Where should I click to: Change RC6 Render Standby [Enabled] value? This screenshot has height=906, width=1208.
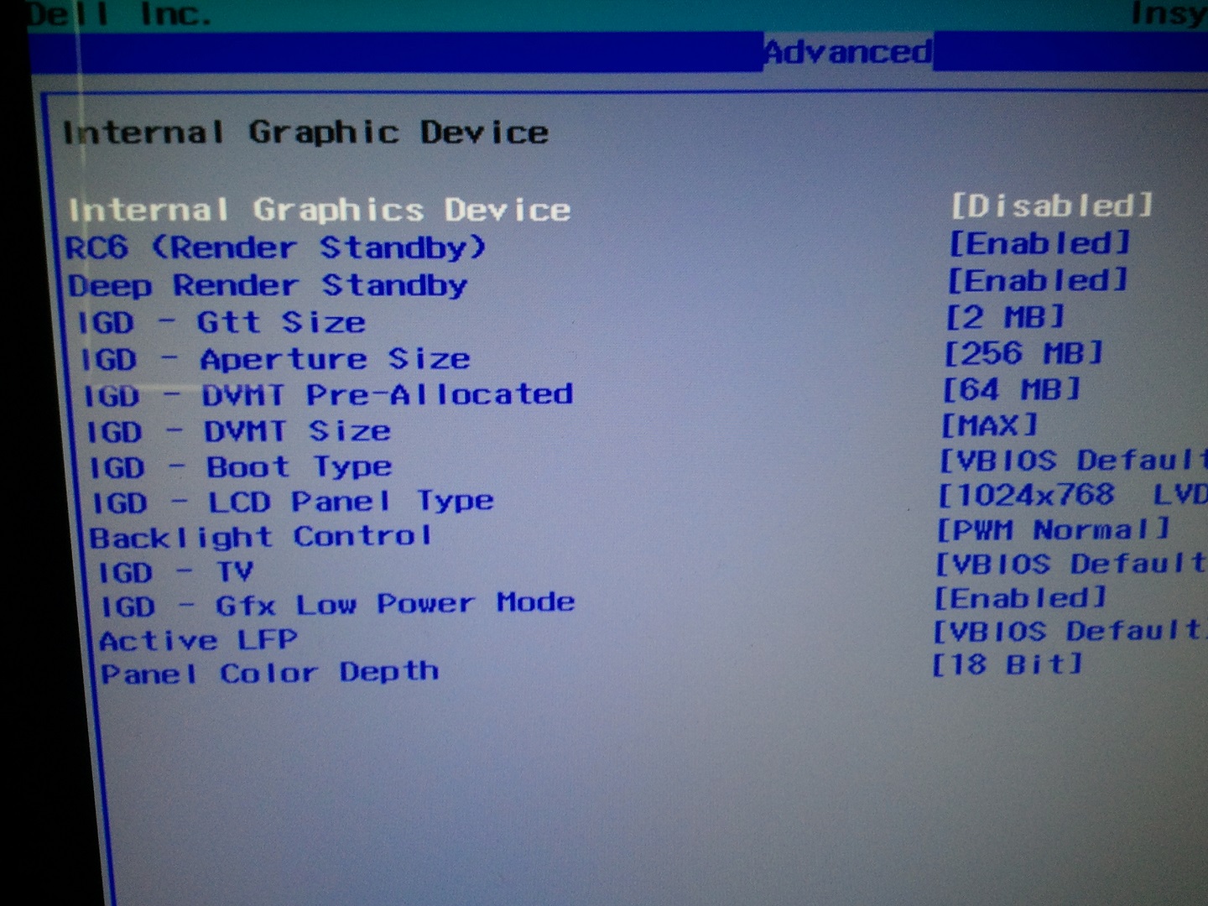[1039, 243]
